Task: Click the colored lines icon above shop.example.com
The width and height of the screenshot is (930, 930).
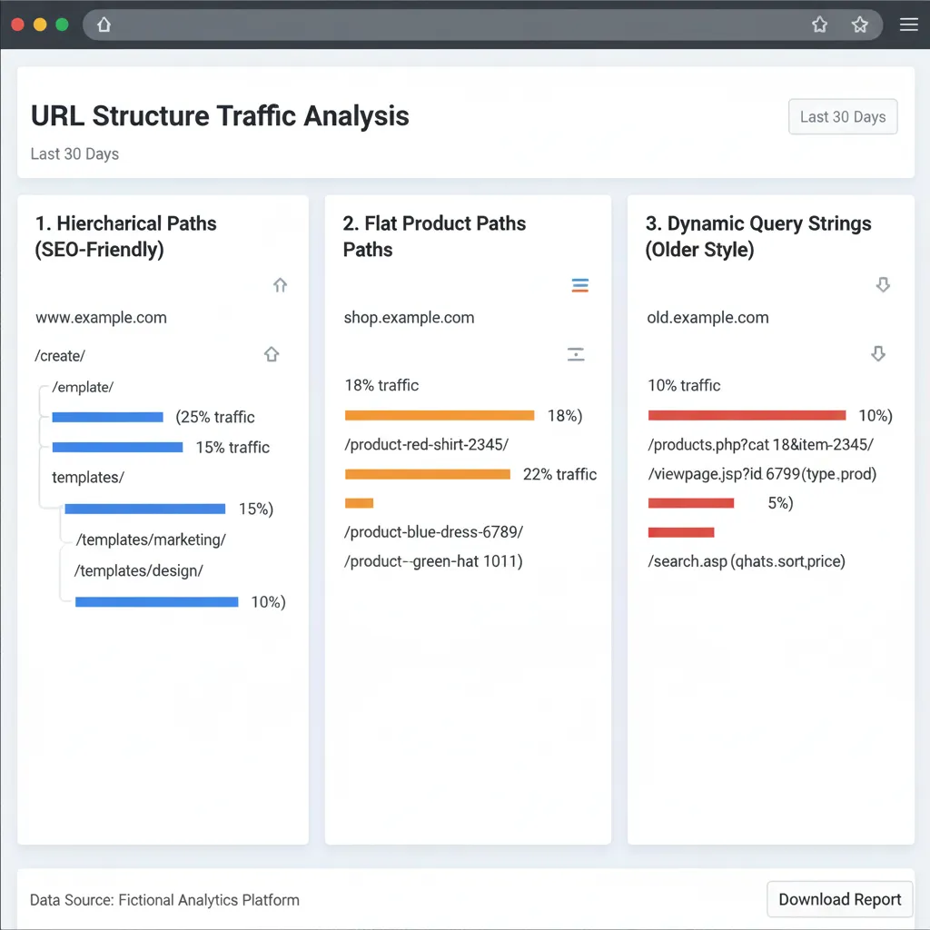Action: [579, 286]
